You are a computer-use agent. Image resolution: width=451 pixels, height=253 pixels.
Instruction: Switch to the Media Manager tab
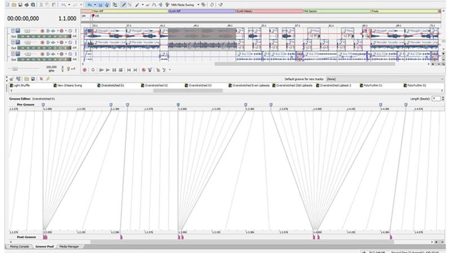pyautogui.click(x=69, y=246)
